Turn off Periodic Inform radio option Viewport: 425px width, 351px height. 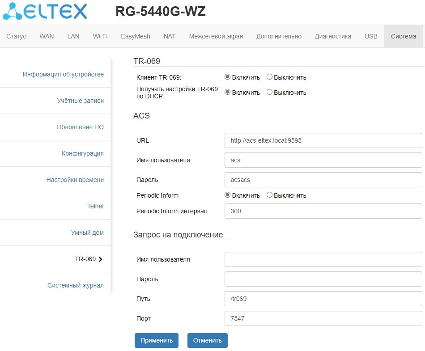click(x=269, y=195)
